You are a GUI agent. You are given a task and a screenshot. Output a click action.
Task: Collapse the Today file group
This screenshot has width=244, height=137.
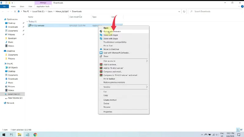click(27, 22)
